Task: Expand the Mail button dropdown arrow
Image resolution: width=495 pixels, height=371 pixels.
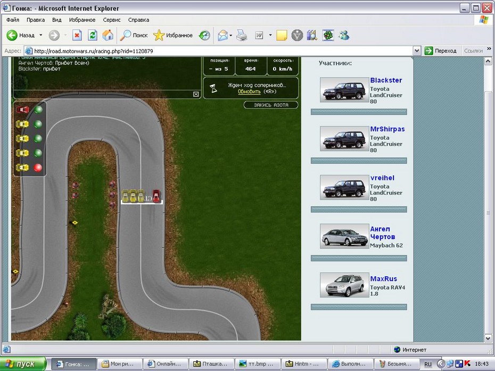Action: (x=231, y=35)
